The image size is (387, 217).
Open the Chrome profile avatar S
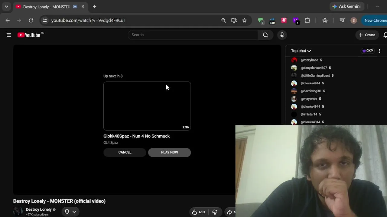[354, 20]
